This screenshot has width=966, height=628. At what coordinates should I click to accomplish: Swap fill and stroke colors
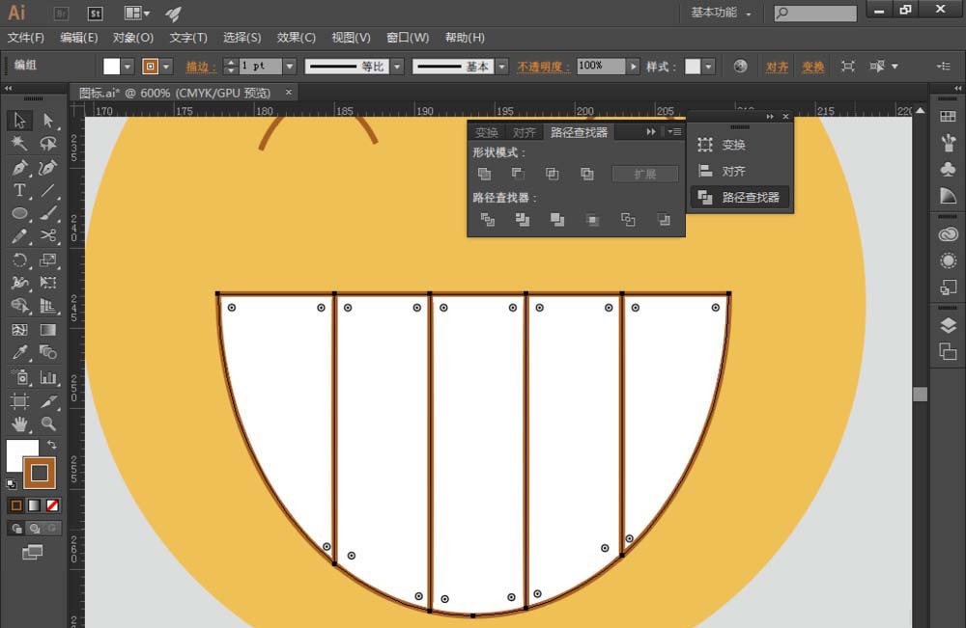52,445
